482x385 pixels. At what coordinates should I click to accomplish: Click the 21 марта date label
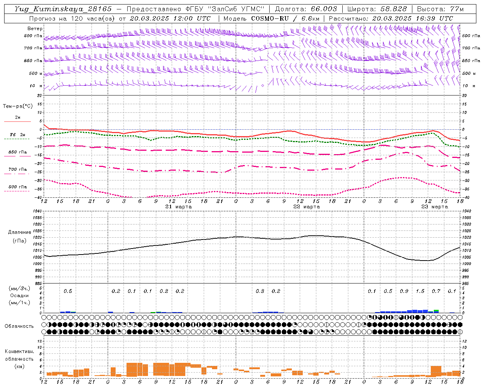coord(178,207)
